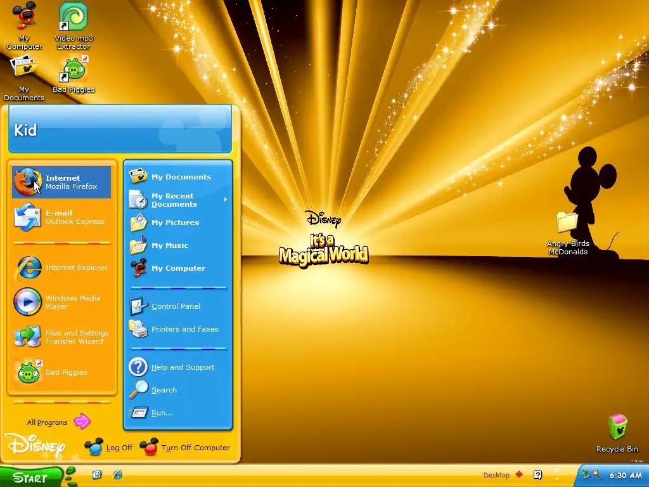Viewport: 649px width, 487px height.
Task: Open My Music folder
Action: tap(178, 245)
